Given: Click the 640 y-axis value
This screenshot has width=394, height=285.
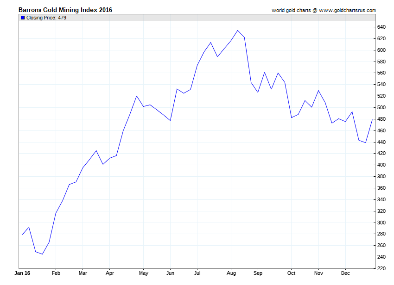Looking at the screenshot, I should [x=381, y=27].
